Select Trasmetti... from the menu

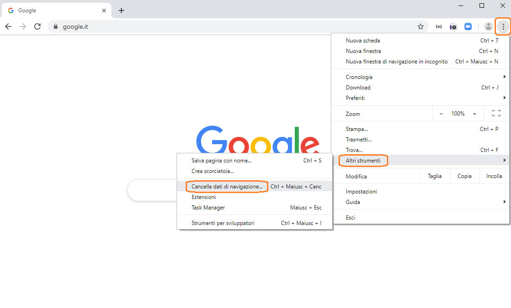pos(420,140)
